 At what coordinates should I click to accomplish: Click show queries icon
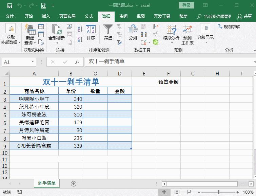(41, 26)
